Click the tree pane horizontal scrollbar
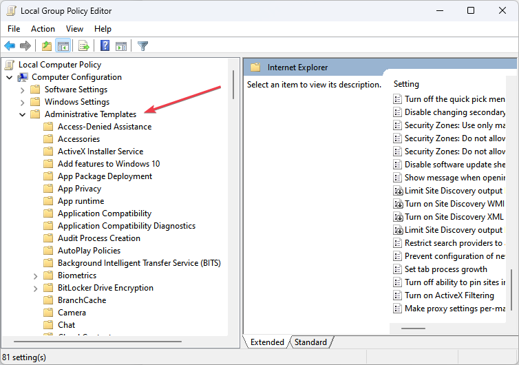 coord(98,341)
